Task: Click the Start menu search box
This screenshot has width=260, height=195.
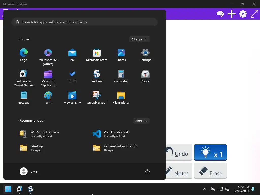Action: 84,22
